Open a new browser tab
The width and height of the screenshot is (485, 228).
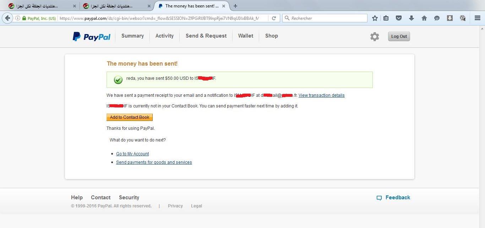235,6
